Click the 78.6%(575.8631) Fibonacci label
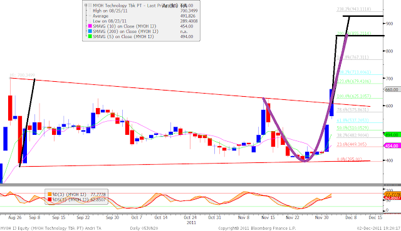The image size is (401, 231). pyautogui.click(x=353, y=109)
